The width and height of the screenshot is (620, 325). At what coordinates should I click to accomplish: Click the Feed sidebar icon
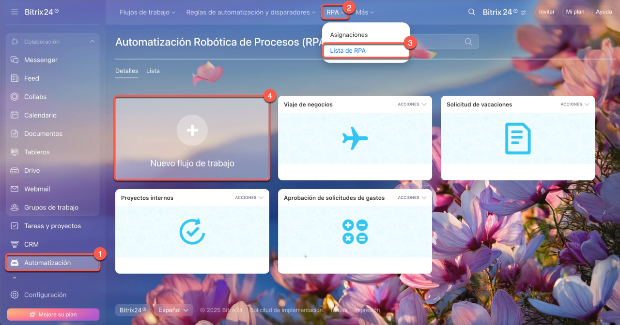pos(15,78)
